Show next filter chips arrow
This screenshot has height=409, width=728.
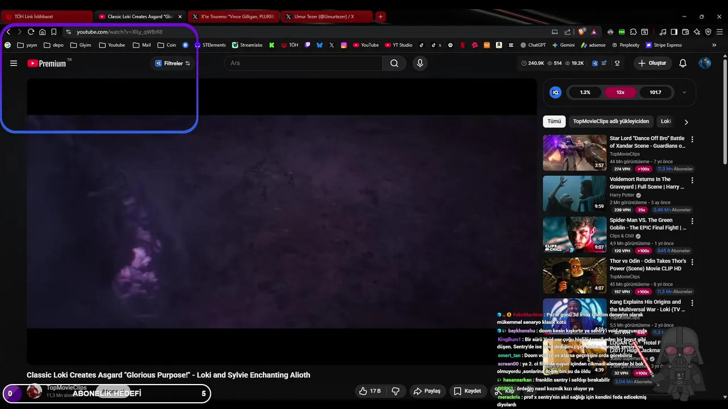click(686, 122)
